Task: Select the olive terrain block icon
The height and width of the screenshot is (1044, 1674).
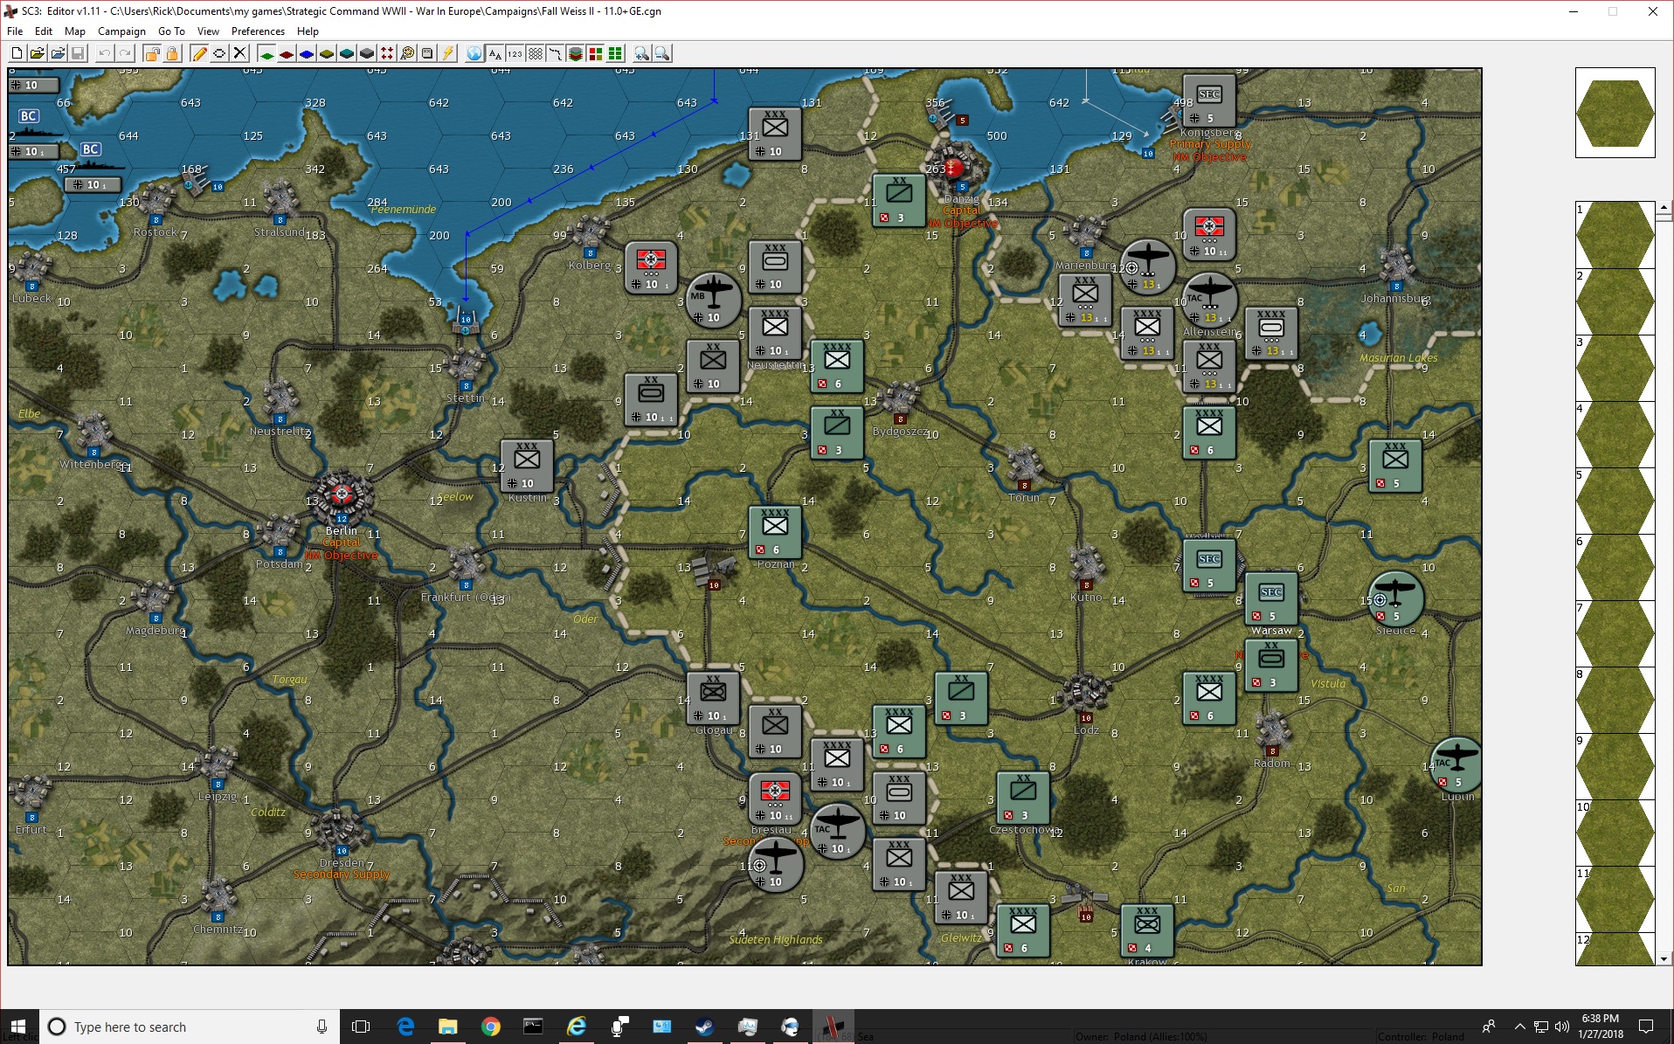Action: (x=327, y=53)
